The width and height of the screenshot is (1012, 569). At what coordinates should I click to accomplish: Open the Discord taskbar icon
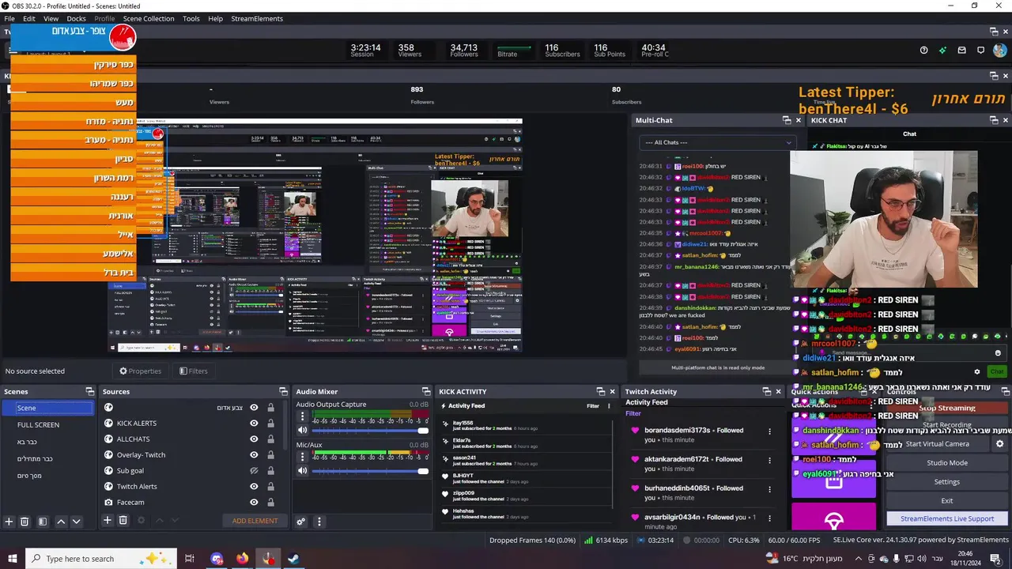217,559
